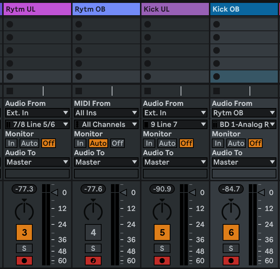Solo the Kick UL track
The width and height of the screenshot is (280, 269).
(x=162, y=248)
